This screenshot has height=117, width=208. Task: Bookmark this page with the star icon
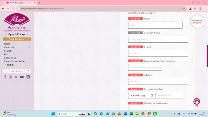tap(184, 9)
